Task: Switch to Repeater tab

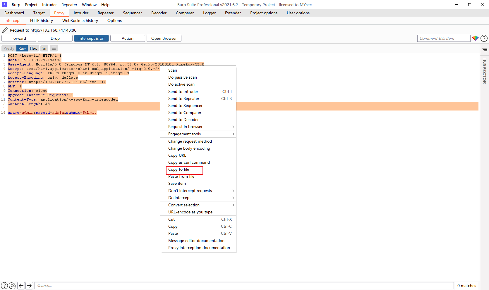Action: click(x=106, y=13)
